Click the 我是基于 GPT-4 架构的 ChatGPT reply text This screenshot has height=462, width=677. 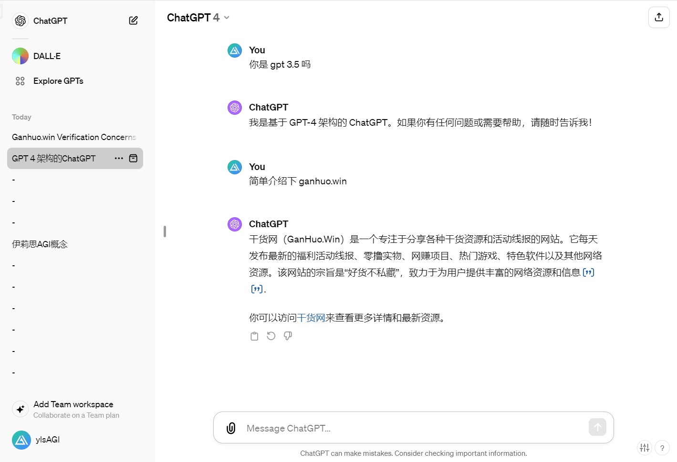(x=420, y=122)
